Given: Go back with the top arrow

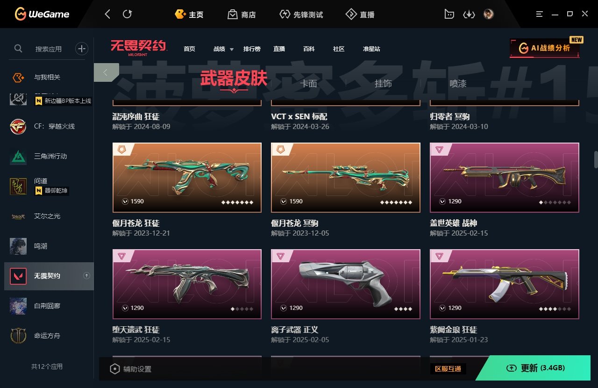Looking at the screenshot, I should pos(107,14).
